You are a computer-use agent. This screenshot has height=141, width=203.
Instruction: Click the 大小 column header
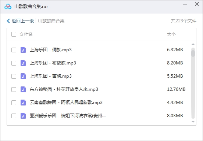click(171, 34)
